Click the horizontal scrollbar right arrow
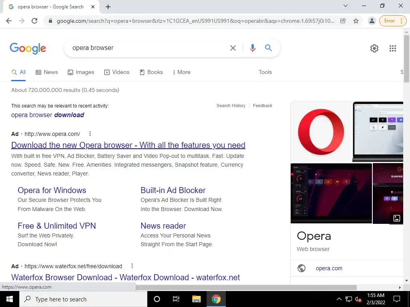 click(x=400, y=287)
